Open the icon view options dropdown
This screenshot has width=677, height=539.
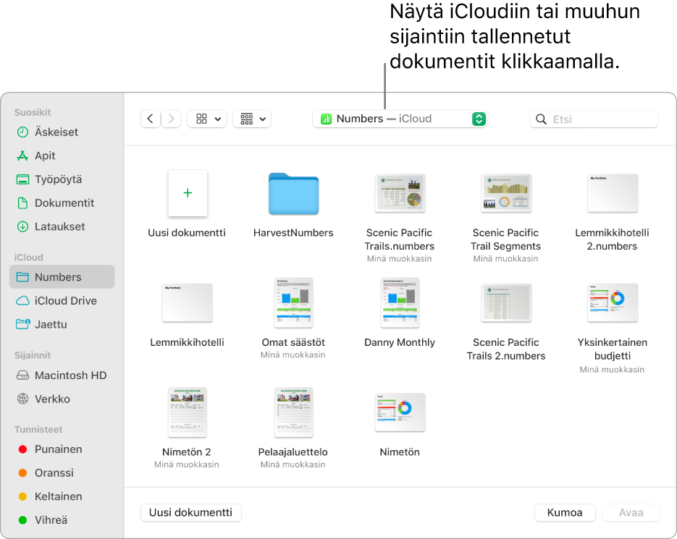click(208, 119)
